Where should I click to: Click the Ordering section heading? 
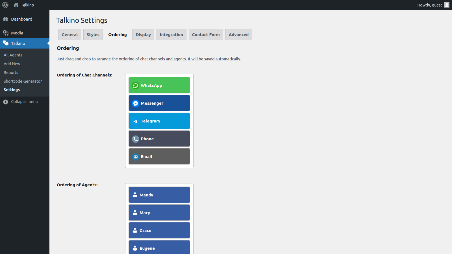click(68, 48)
